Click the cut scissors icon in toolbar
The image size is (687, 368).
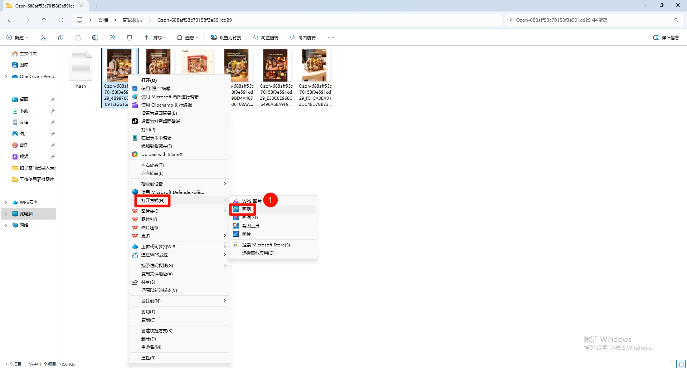[x=44, y=38]
